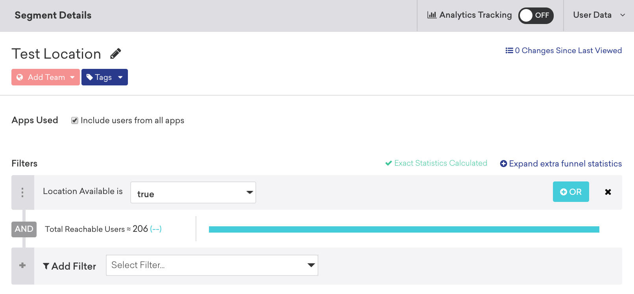Open the Add Team dropdown
This screenshot has height=294, width=634.
46,77
